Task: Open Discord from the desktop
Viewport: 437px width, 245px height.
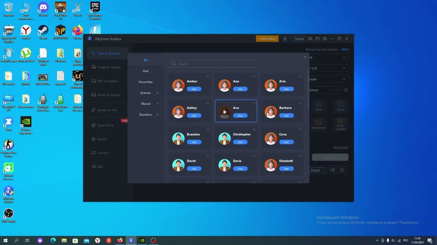Action: 43,9
